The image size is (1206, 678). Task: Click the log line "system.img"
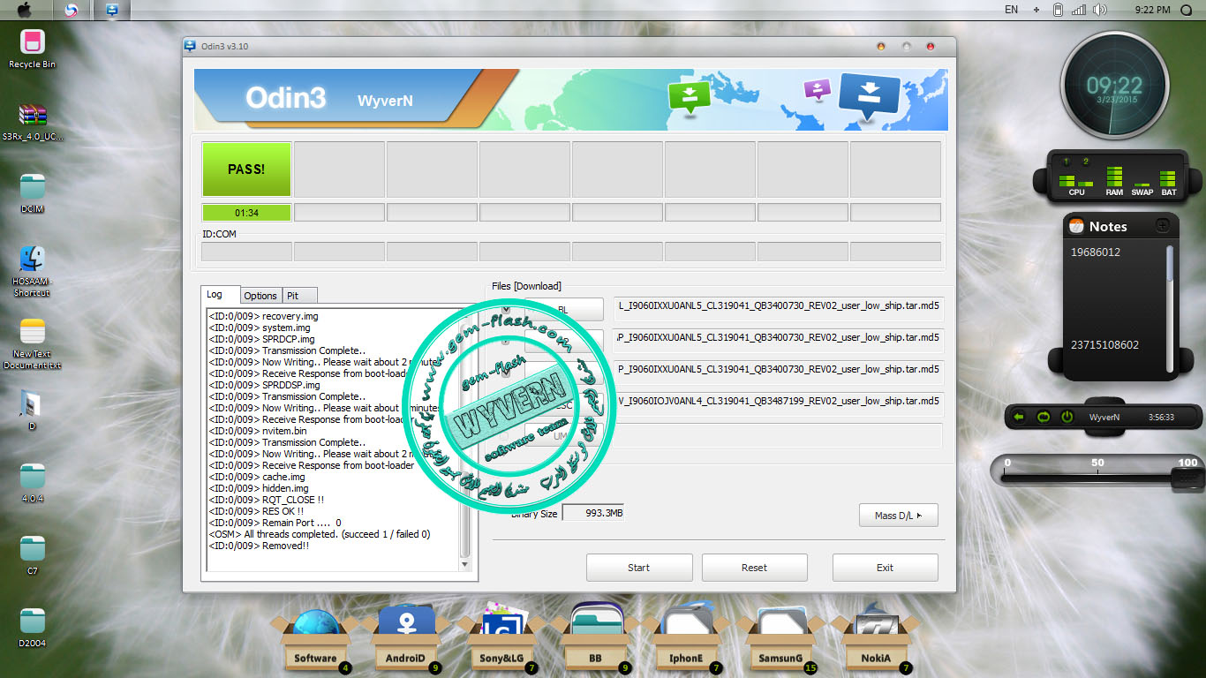[x=260, y=328]
